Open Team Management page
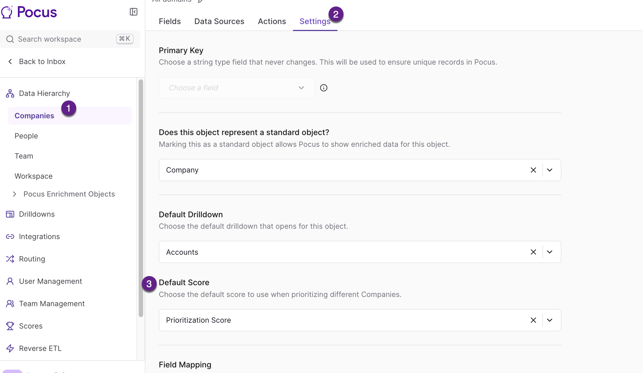Viewport: 643px width, 373px height. pos(52,304)
